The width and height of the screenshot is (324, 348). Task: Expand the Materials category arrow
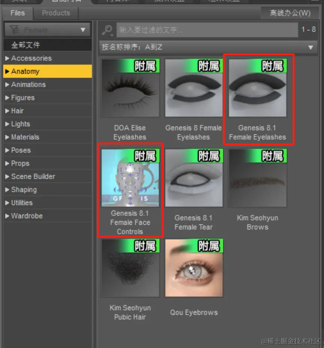(x=7, y=137)
